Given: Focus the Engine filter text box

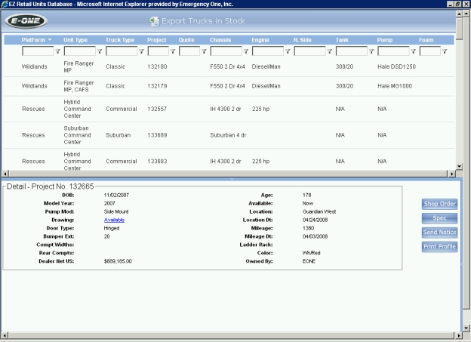Looking at the screenshot, I should (268, 51).
